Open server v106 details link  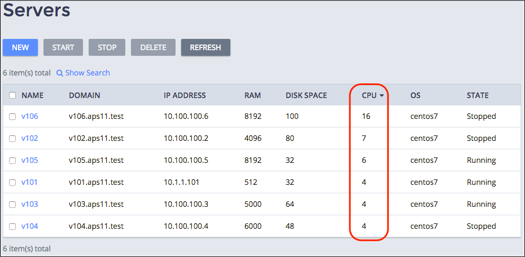click(x=29, y=117)
